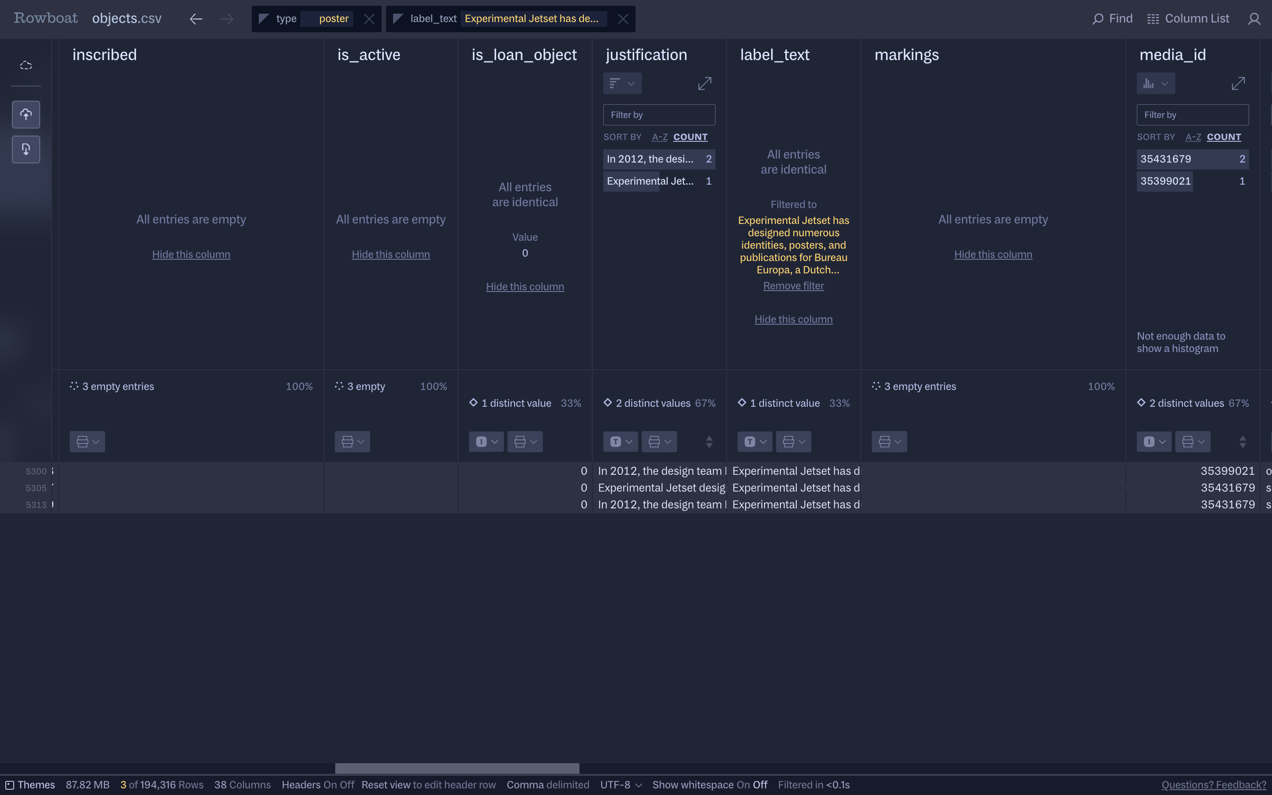This screenshot has height=795, width=1272.
Task: Remove the label_text filter chip
Action: 623,19
